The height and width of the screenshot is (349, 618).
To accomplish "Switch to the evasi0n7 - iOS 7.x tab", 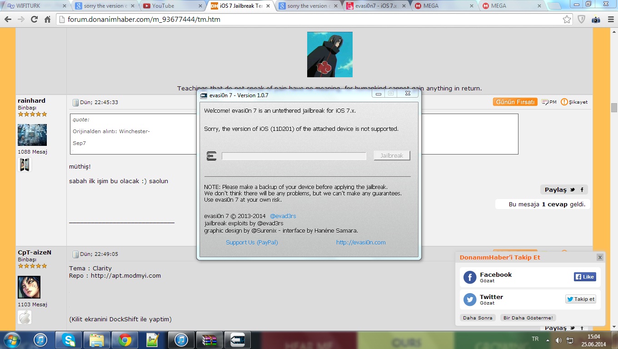I will tap(375, 6).
